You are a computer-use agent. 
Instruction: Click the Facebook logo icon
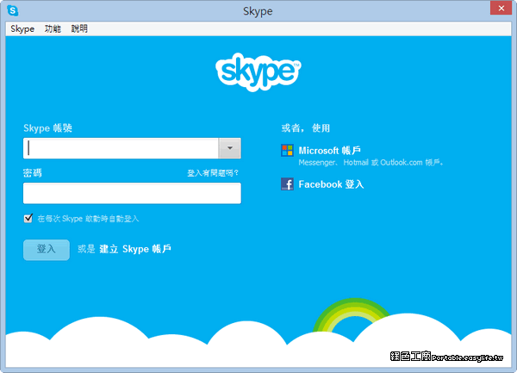(x=287, y=183)
